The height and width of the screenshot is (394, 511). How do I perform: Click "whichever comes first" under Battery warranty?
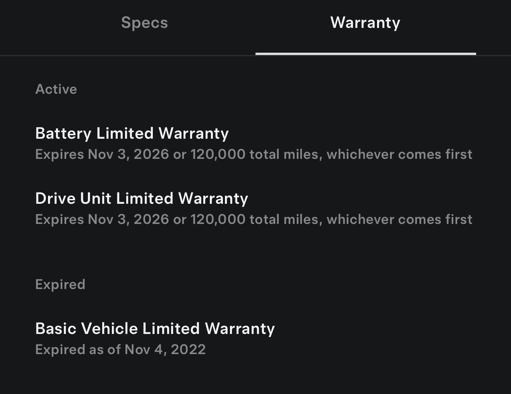pyautogui.click(x=399, y=154)
